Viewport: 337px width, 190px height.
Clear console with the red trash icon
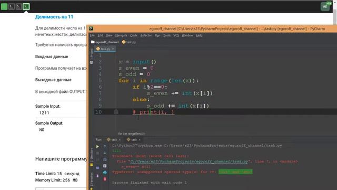[x=105, y=179]
